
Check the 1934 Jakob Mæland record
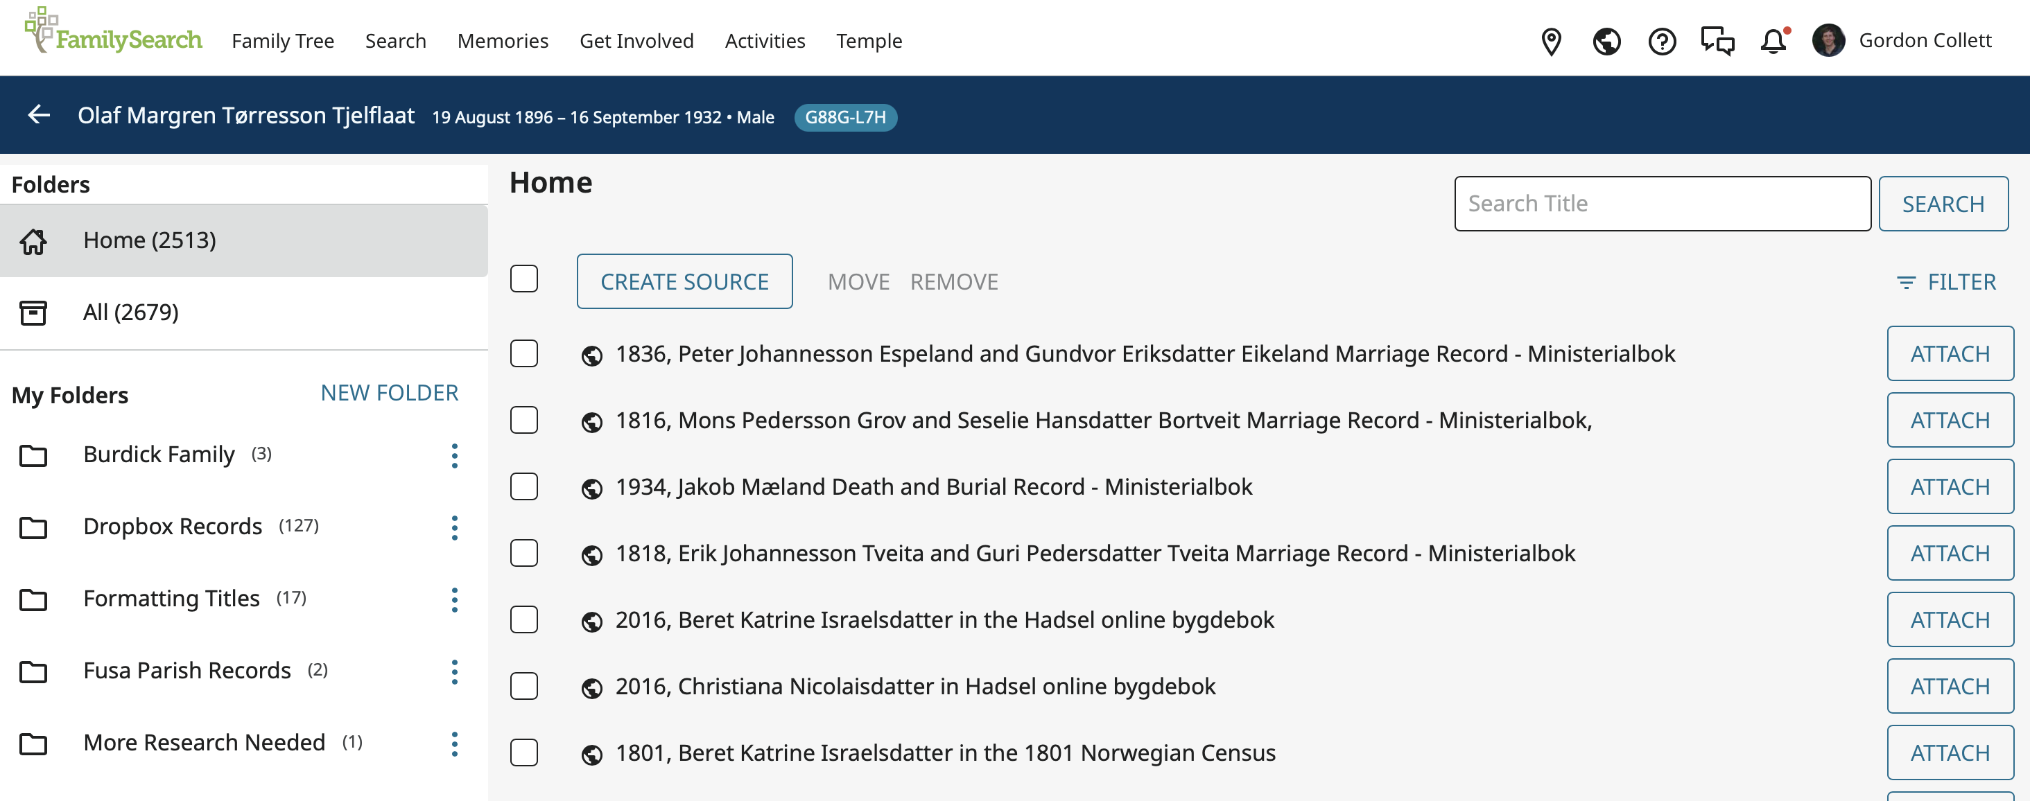pos(524,486)
